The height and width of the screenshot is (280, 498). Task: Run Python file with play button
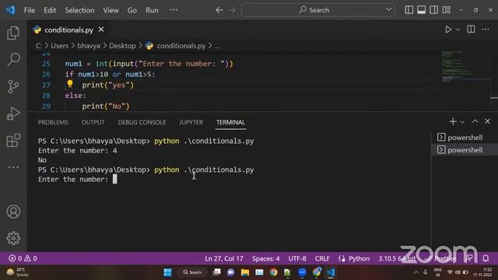coord(448,30)
